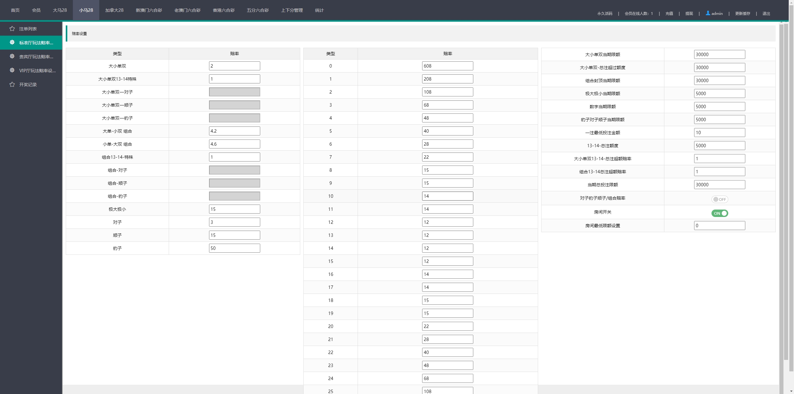
Task: Click the 提现 withdraw link
Action: pos(689,13)
